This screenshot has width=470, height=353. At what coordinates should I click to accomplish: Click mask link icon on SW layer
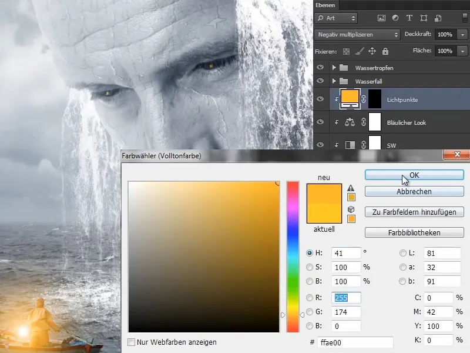pos(363,145)
